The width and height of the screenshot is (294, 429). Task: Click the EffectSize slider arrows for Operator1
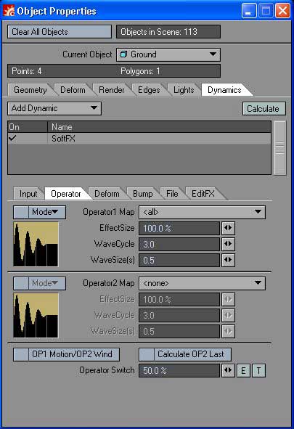click(228, 228)
